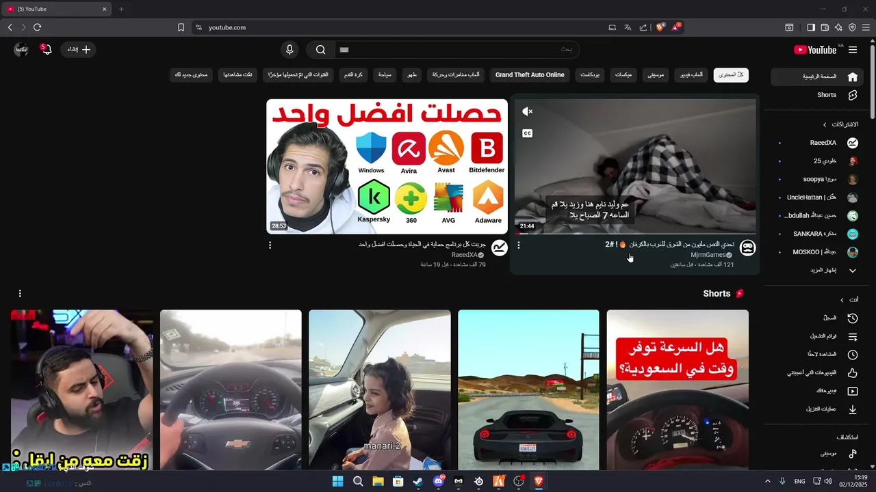Select the 'كل المحتوى' all-content chip
This screenshot has width=876, height=492.
[x=731, y=74]
